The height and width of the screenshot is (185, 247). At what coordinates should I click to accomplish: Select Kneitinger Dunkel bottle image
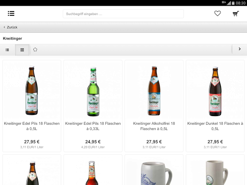click(x=215, y=92)
